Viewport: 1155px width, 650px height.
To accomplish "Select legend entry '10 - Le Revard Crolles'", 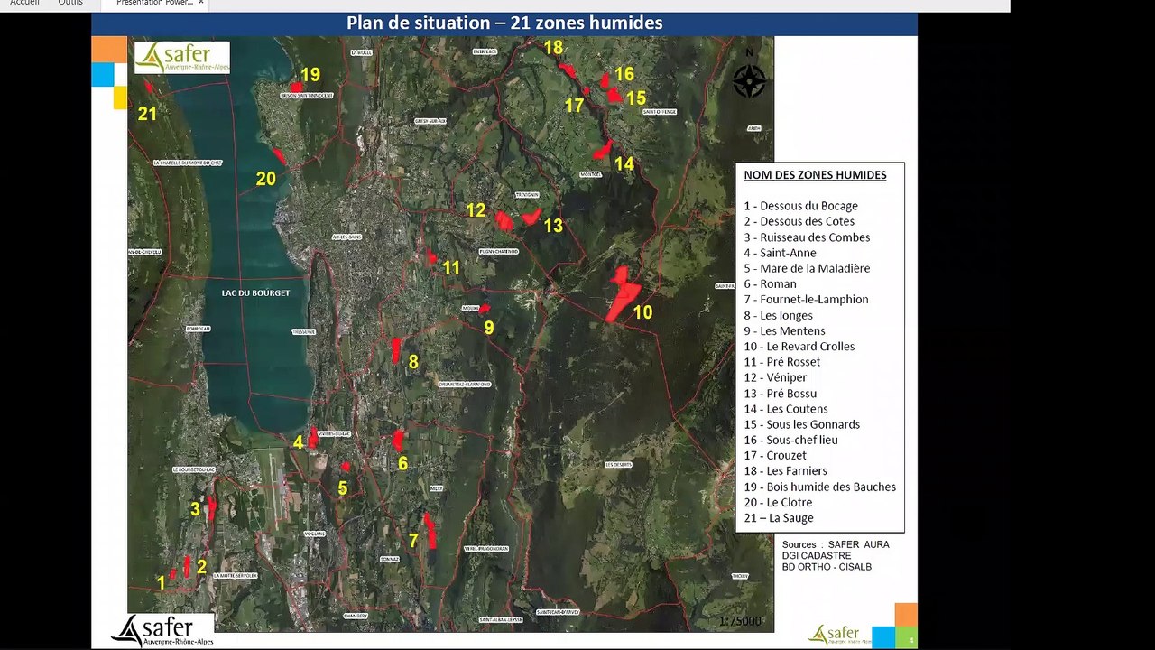I will pyautogui.click(x=799, y=346).
